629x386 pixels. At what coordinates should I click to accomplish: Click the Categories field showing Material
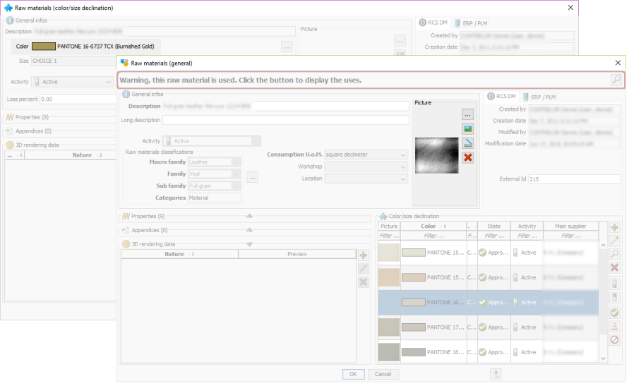click(x=215, y=198)
